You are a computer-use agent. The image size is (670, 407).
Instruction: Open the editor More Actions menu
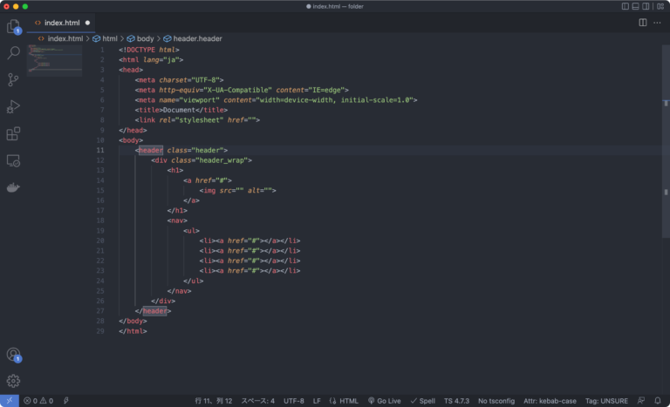point(657,23)
